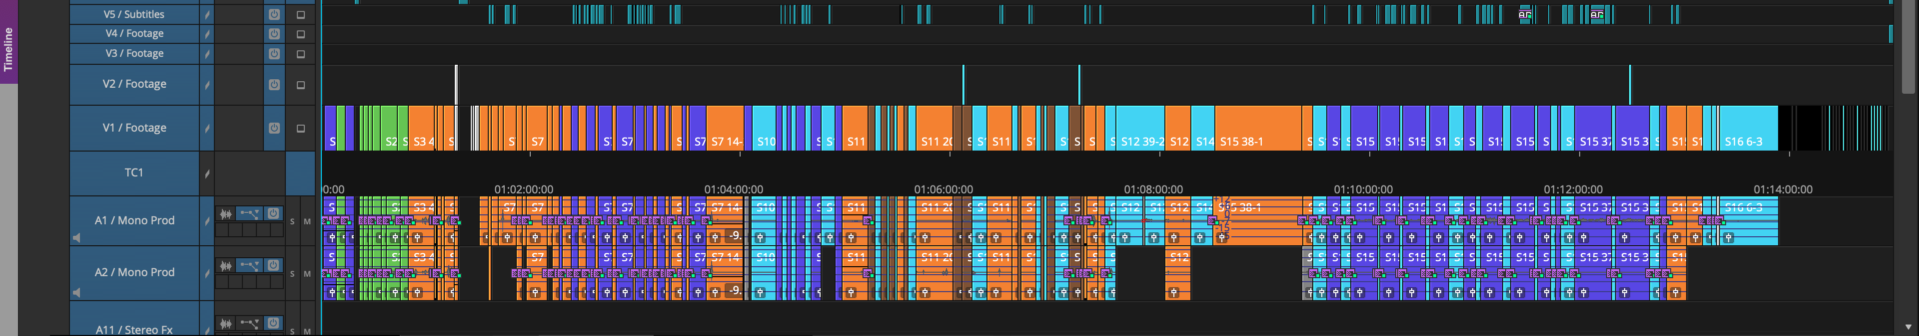The height and width of the screenshot is (336, 1919).
Task: Toggle A1 / Mono Prod track power button
Action: pos(273,213)
